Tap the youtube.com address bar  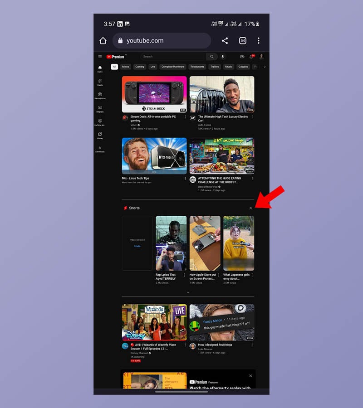click(x=162, y=41)
